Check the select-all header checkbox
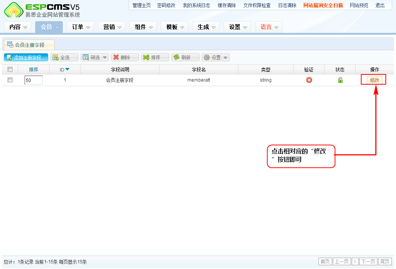Viewport: 396px width, 269px height. [10, 70]
